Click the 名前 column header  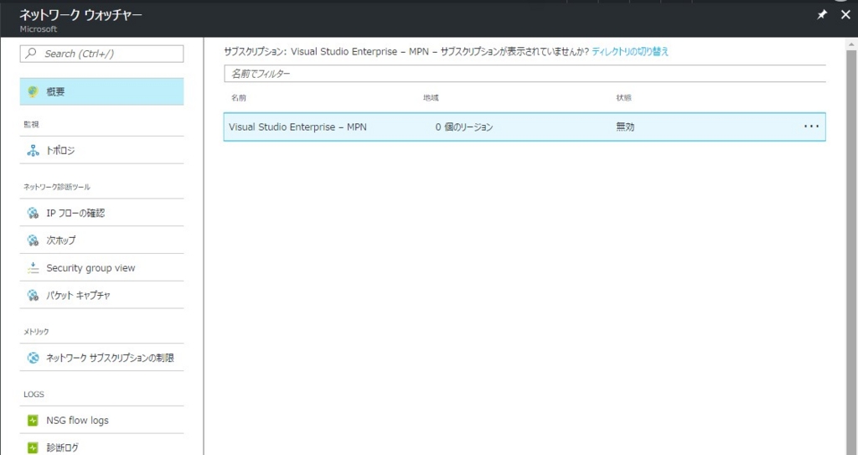(x=239, y=98)
